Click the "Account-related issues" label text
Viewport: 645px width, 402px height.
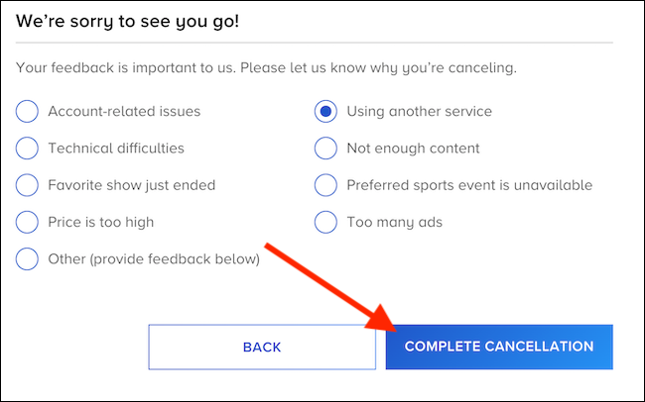click(124, 111)
